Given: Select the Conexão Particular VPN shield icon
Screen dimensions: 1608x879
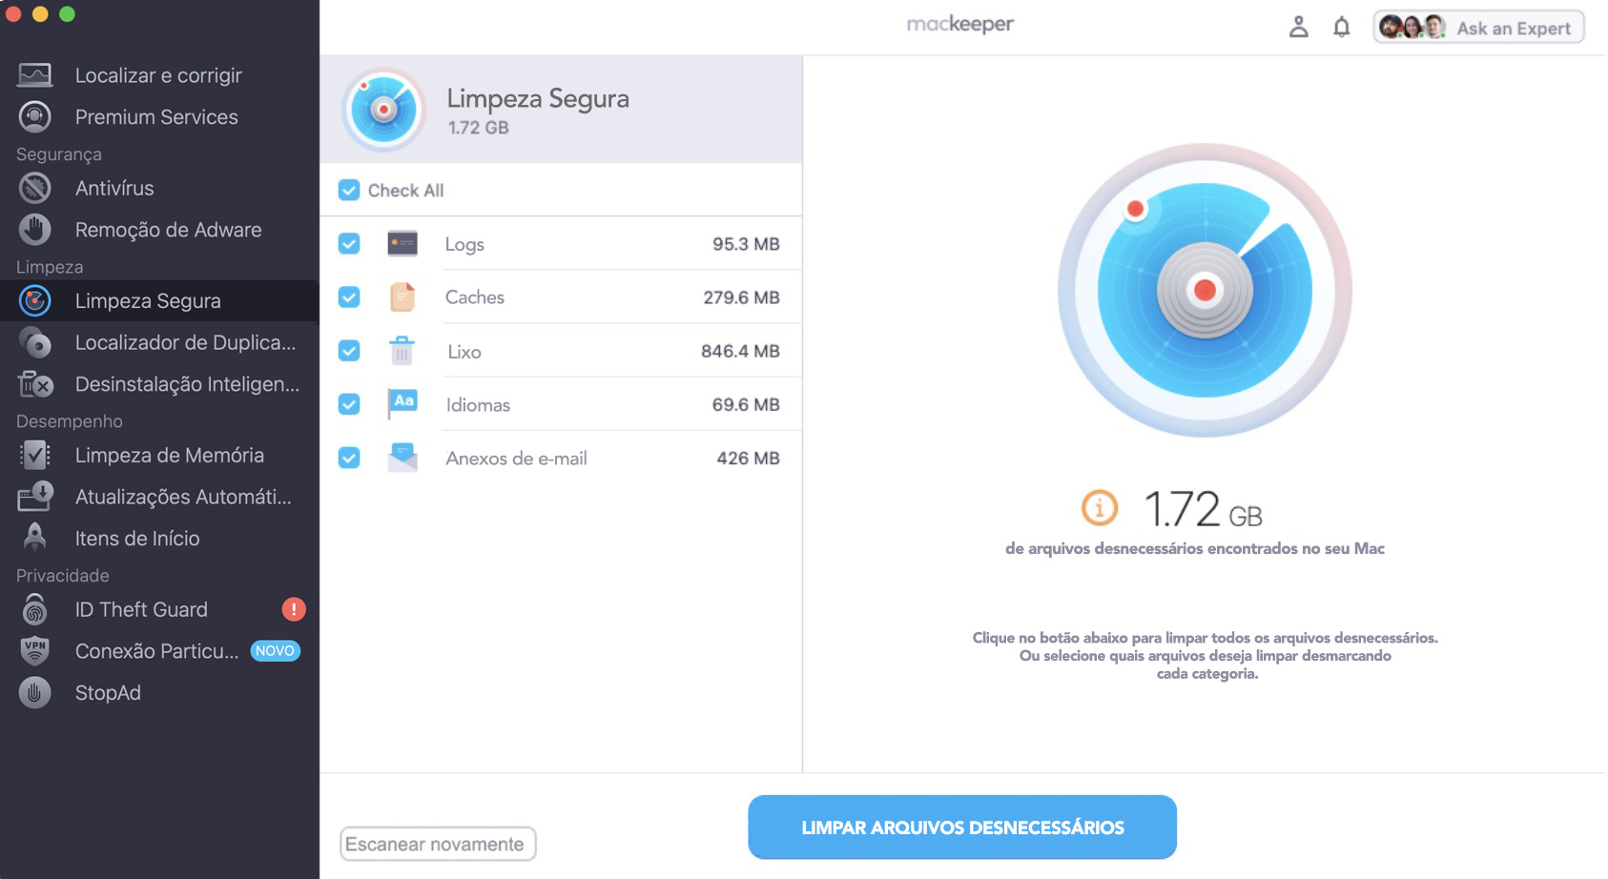Looking at the screenshot, I should point(34,651).
